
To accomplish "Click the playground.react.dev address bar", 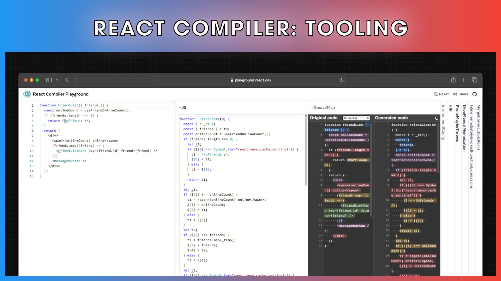I will pyautogui.click(x=250, y=80).
